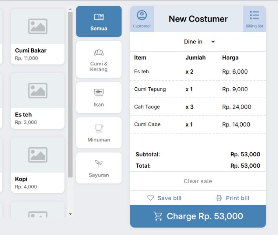
Task: Click the Kopi image placeholder icon
Action: click(x=38, y=155)
